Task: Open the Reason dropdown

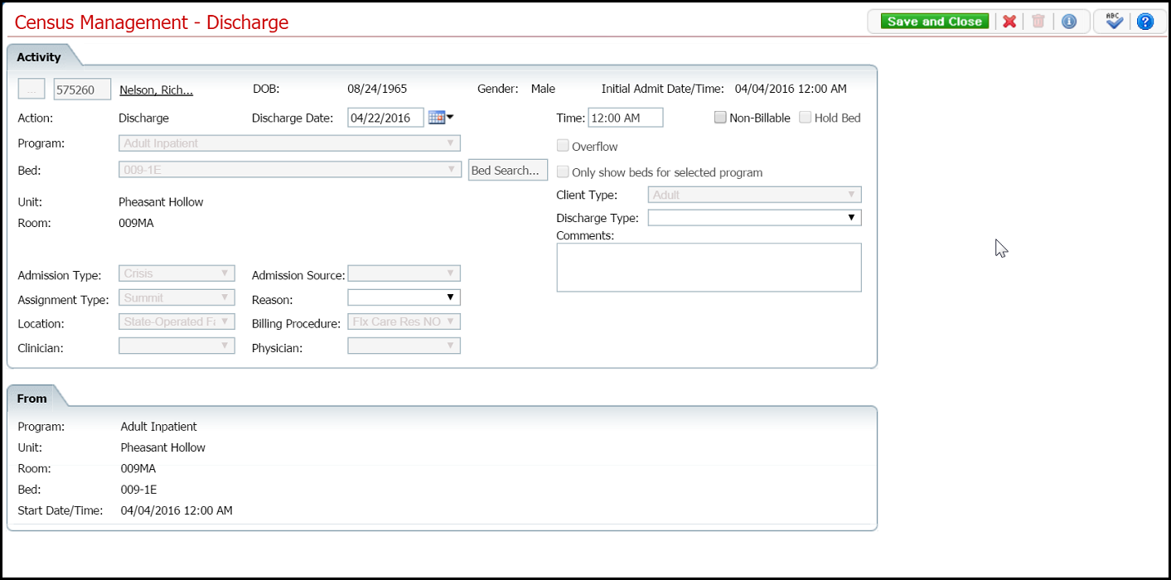Action: (404, 297)
